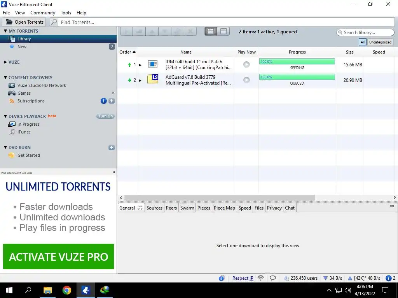The image size is (398, 298).
Task: Expand the IDM torrent row triangle
Action: [140, 65]
